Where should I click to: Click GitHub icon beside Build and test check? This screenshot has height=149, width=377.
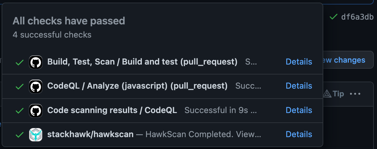36,62
